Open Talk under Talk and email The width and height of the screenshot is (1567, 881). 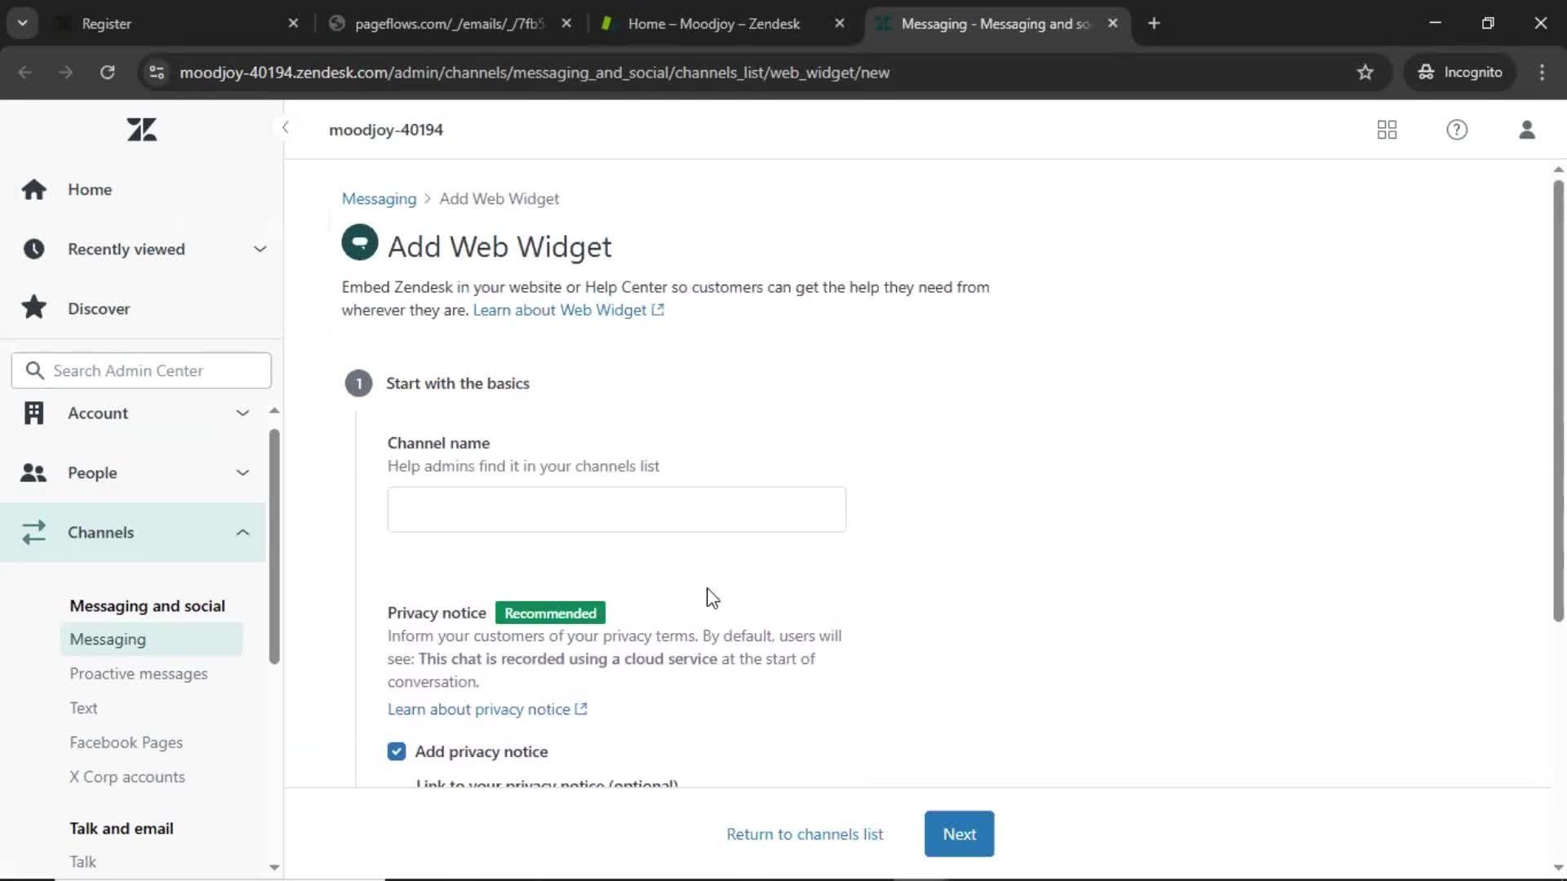(x=82, y=861)
